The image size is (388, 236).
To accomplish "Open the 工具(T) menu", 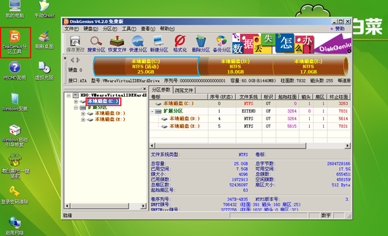I will 129,29.
